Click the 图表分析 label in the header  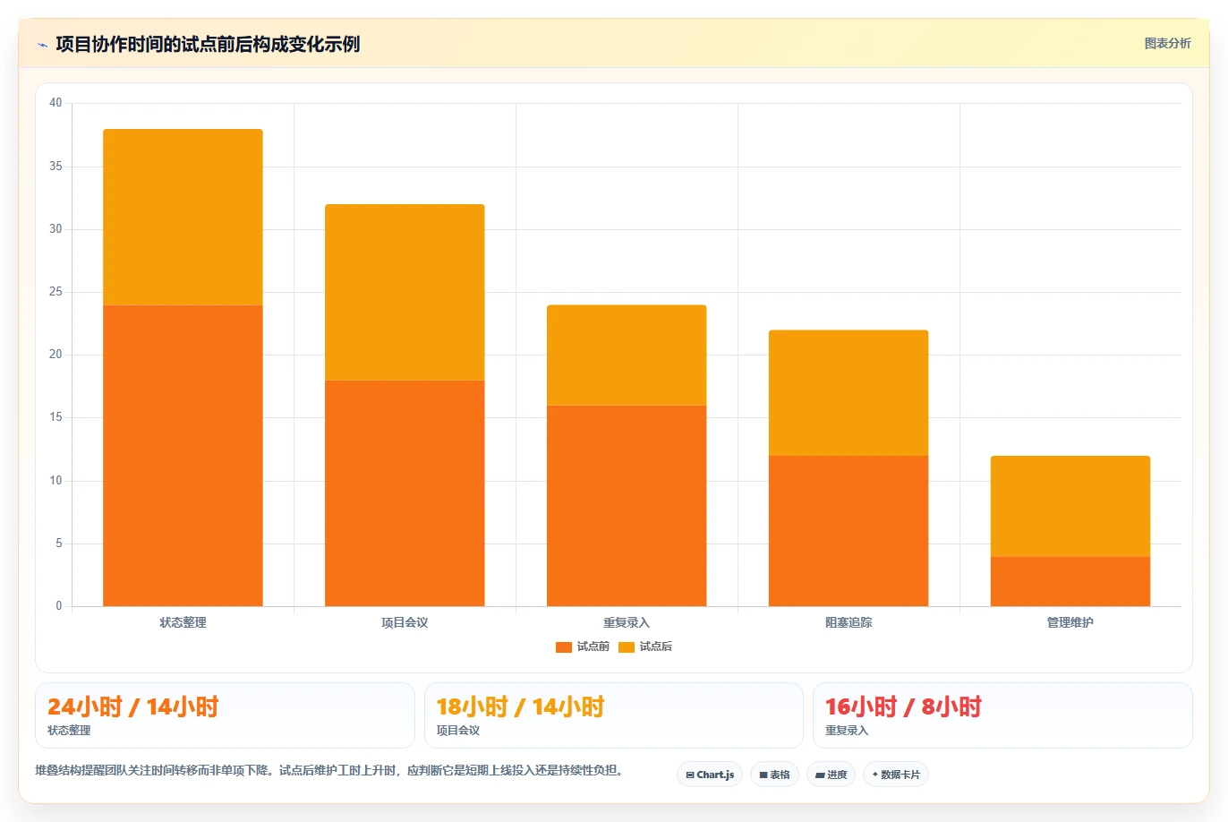[x=1167, y=43]
